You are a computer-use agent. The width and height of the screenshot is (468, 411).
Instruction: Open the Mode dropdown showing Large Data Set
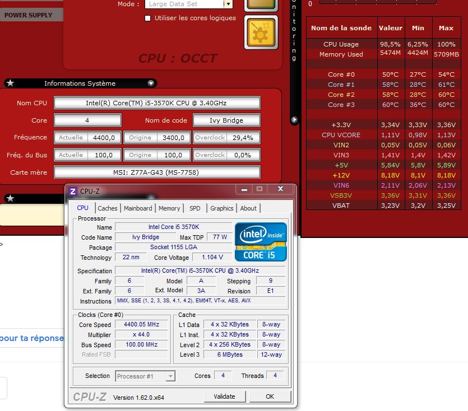pyautogui.click(x=228, y=4)
